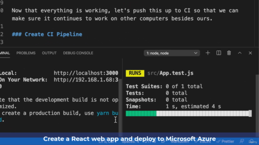Click 'Tests: 0 total' line
The image size is (259, 145).
(157, 93)
